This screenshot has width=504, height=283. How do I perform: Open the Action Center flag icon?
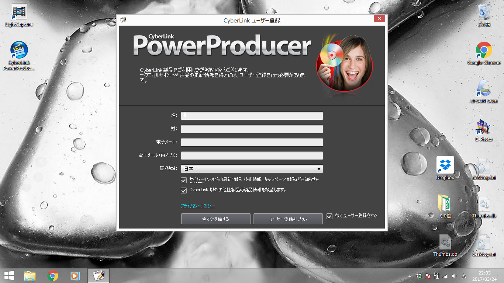click(428, 276)
